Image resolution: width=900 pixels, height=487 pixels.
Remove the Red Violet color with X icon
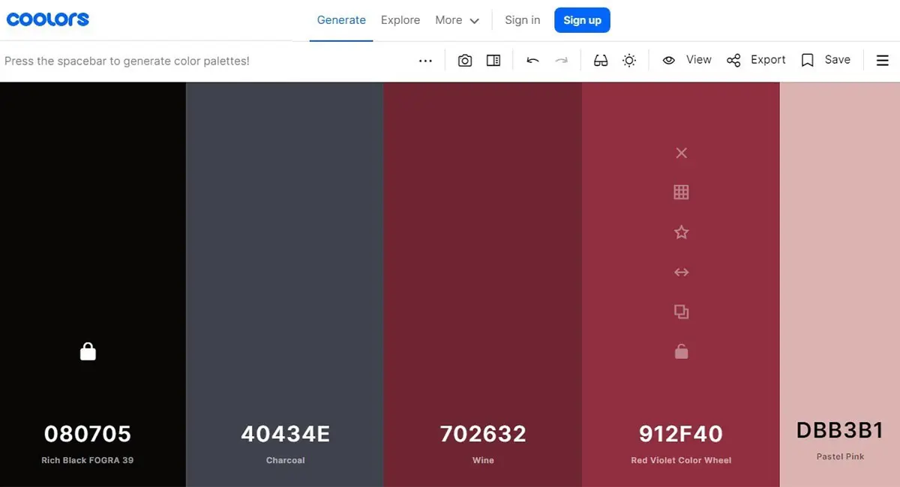tap(681, 153)
